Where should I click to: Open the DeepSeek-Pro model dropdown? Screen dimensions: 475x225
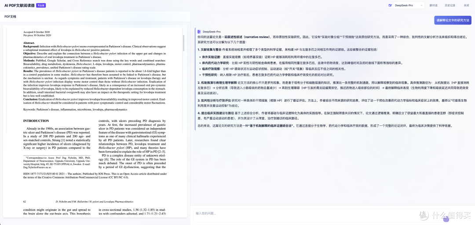pyautogui.click(x=406, y=5)
